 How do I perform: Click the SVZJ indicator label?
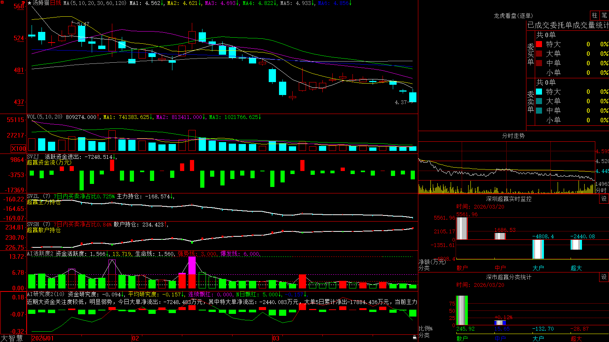point(33,157)
